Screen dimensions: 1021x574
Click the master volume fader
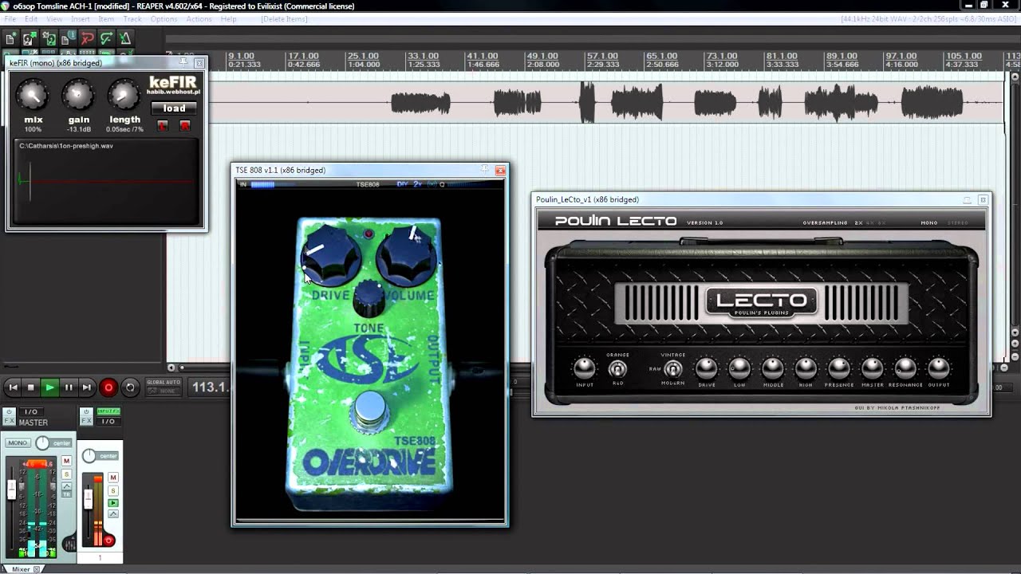click(x=11, y=489)
